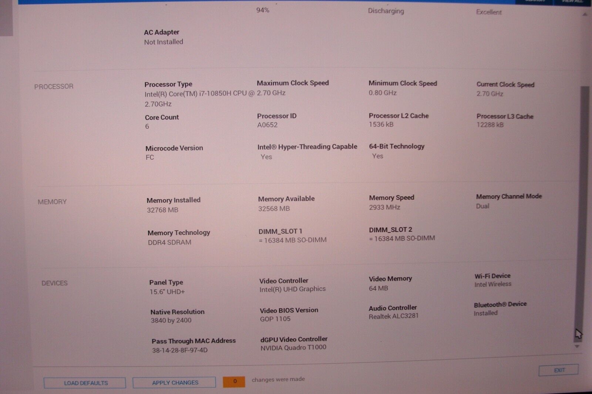Viewport: 592px width, 394px height.
Task: Click the Microcode Version value 'FC'
Action: pyautogui.click(x=149, y=157)
